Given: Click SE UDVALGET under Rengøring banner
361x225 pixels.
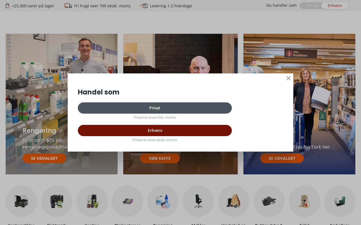Looking at the screenshot, I should click(x=44, y=158).
